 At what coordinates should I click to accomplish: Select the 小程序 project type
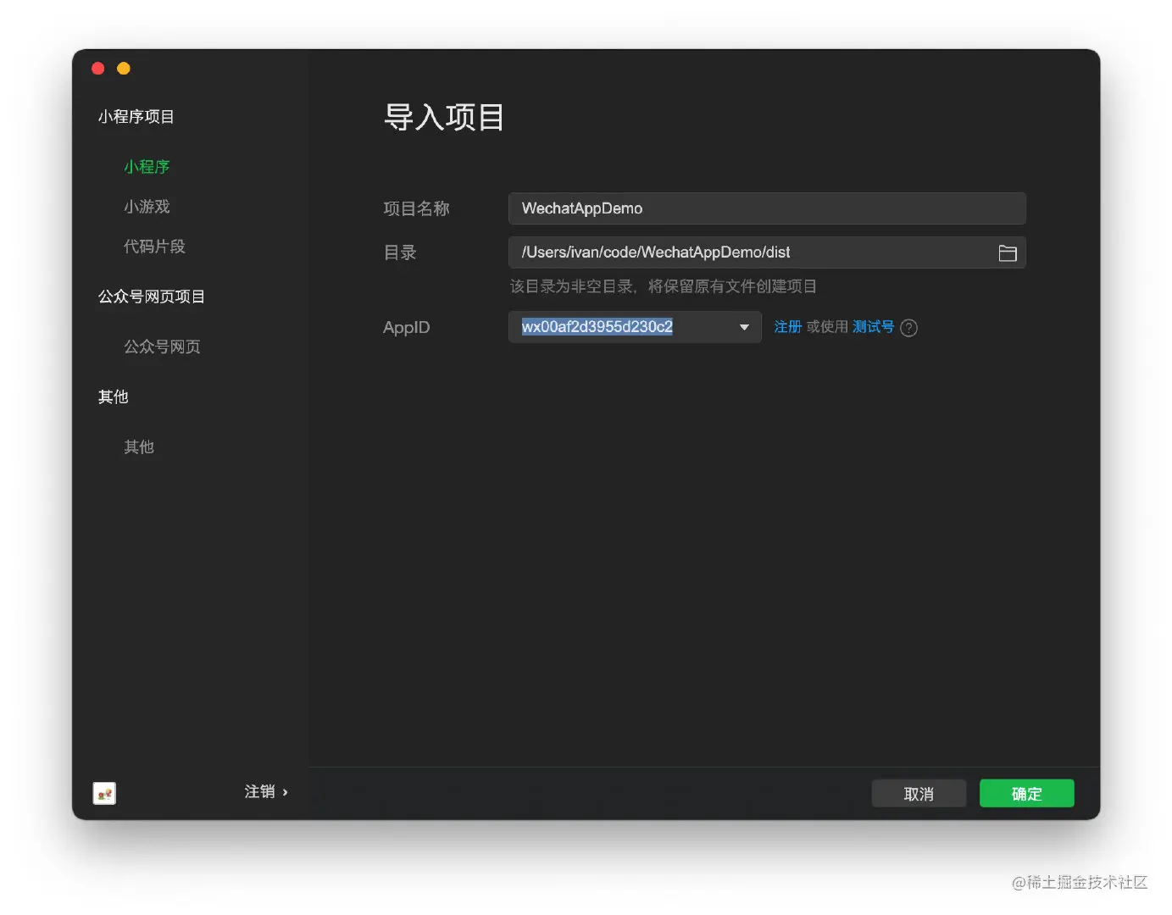pyautogui.click(x=147, y=166)
